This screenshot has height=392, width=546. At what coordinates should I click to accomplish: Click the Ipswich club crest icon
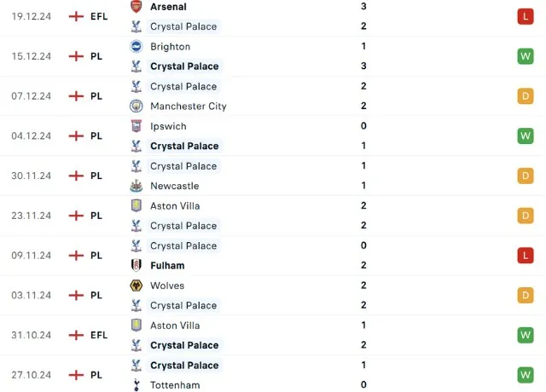(x=135, y=126)
